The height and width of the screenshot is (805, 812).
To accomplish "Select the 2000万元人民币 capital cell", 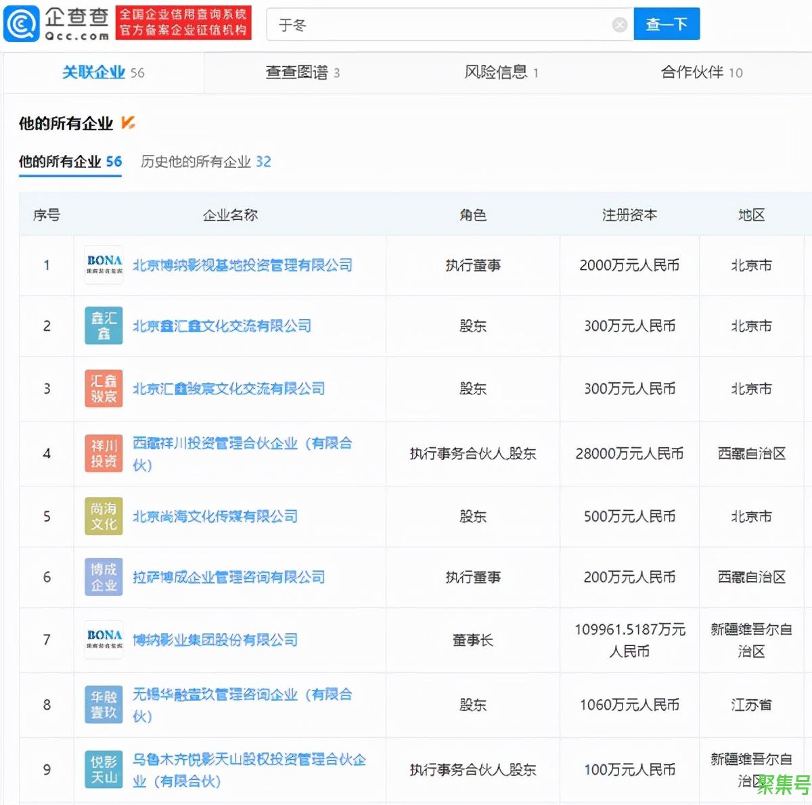I will pos(629,265).
